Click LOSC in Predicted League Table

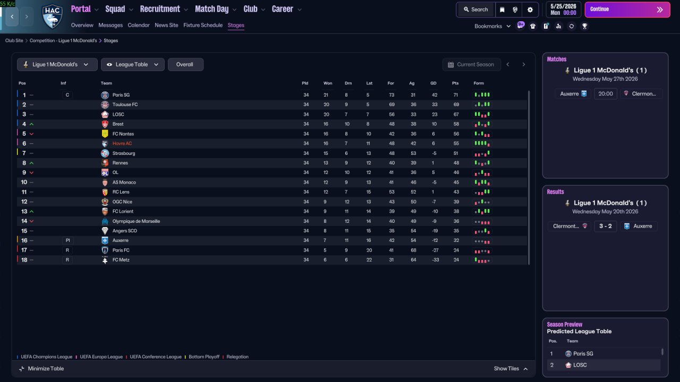click(580, 365)
